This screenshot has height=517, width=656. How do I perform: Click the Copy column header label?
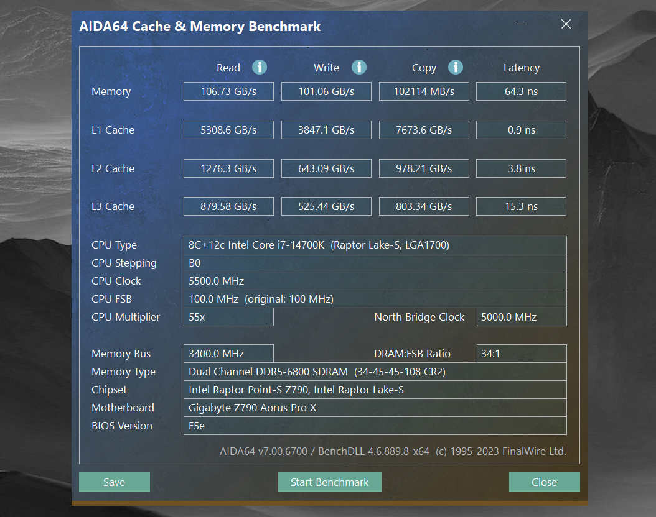coord(424,68)
